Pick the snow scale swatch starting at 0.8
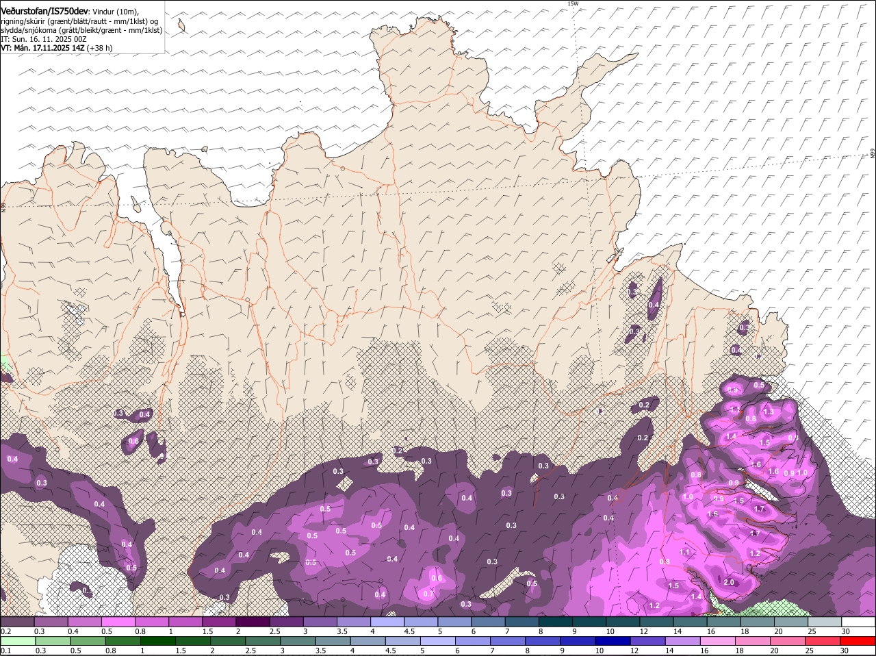This screenshot has height=656, width=876. [151, 622]
